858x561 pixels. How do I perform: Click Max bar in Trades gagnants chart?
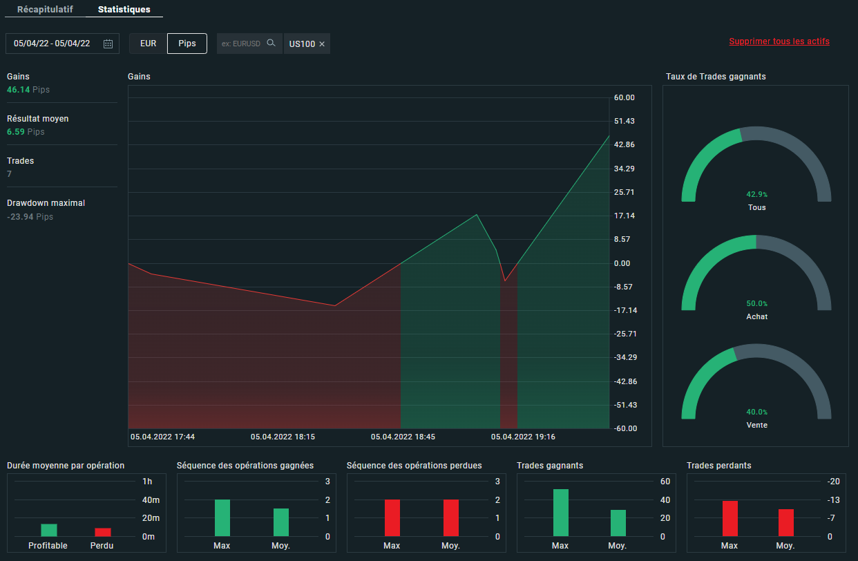560,513
